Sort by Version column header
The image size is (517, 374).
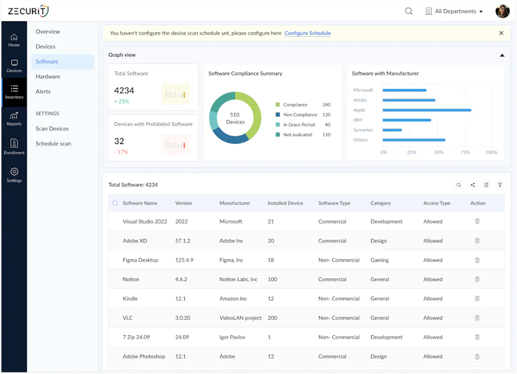pyautogui.click(x=184, y=203)
